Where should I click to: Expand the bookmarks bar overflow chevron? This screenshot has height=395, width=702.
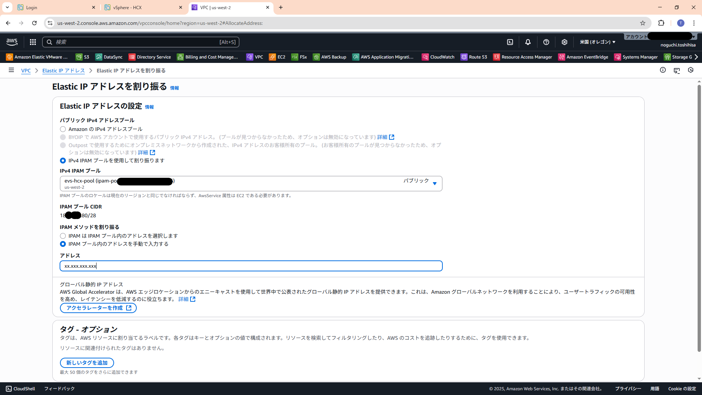[x=696, y=57]
